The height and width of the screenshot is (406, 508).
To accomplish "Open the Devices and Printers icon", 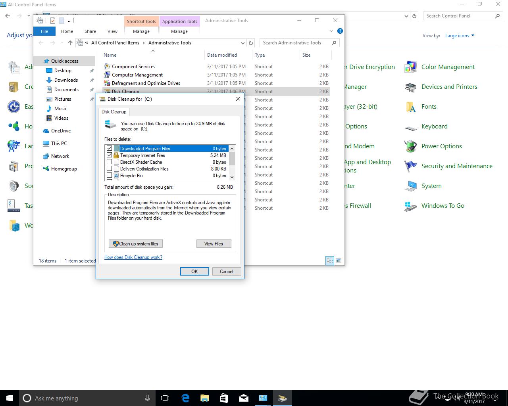I will click(411, 87).
